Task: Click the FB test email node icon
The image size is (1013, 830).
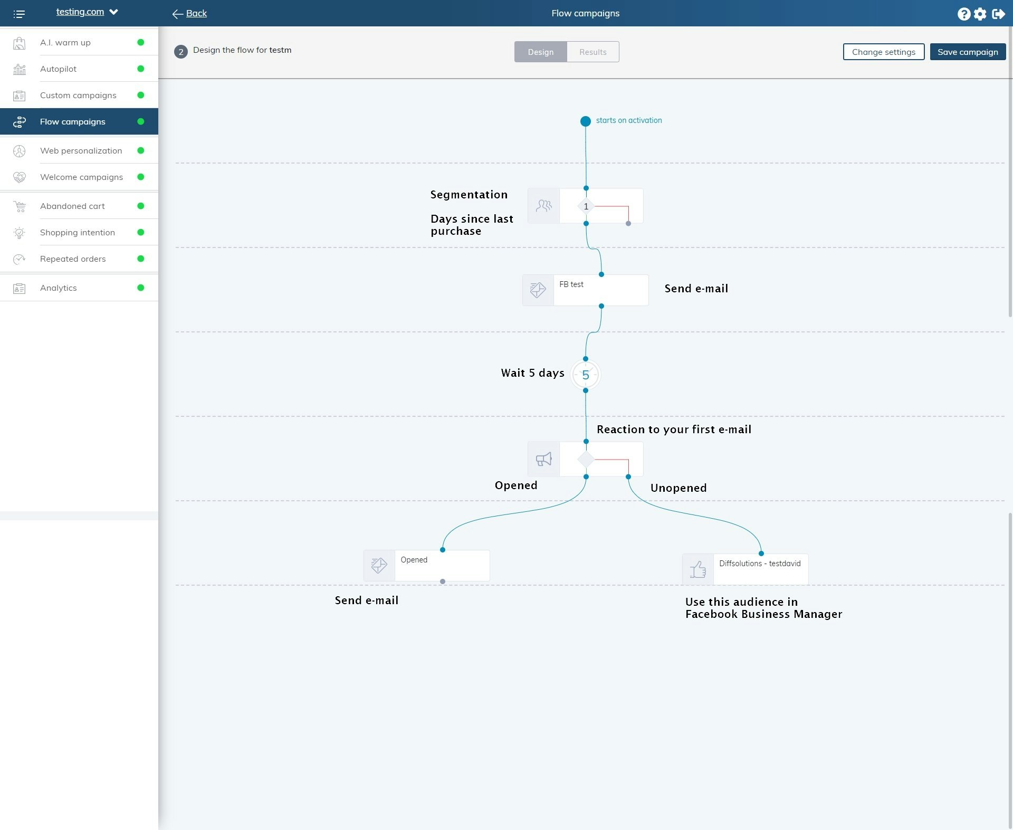Action: (538, 290)
